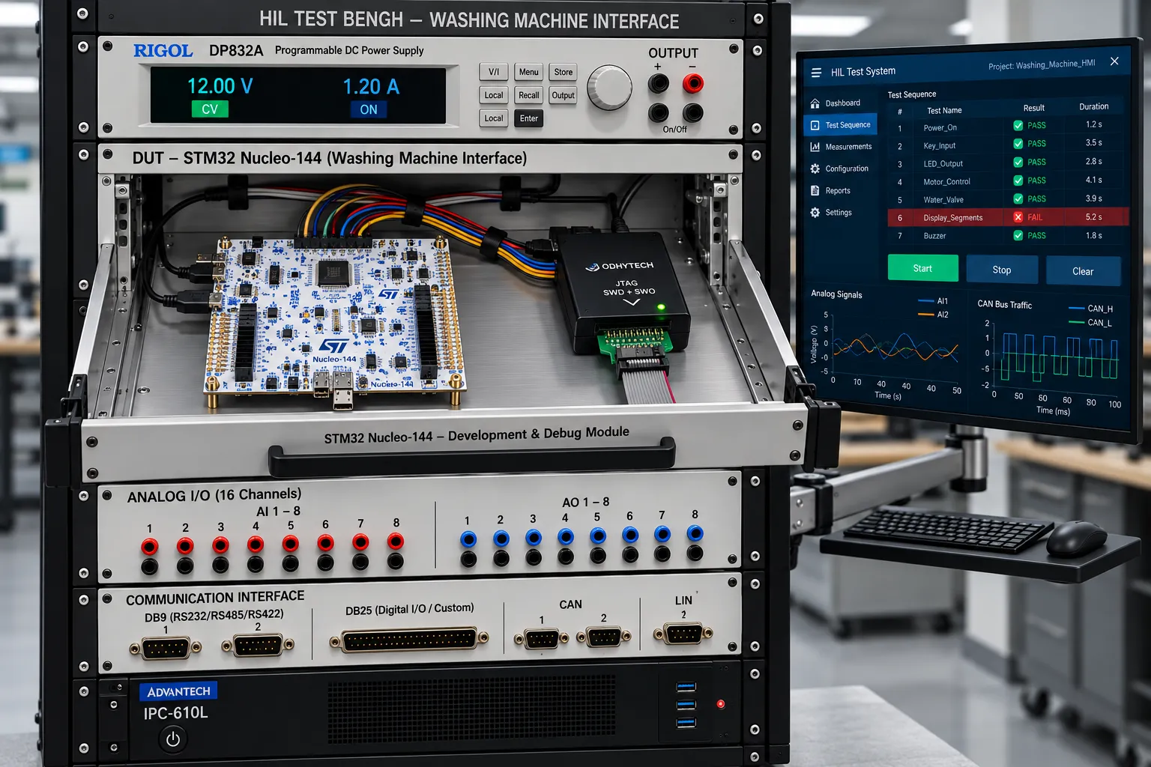This screenshot has width=1151, height=767.
Task: Click the Project: Washing_Machine_HMI title text
Action: [1042, 65]
